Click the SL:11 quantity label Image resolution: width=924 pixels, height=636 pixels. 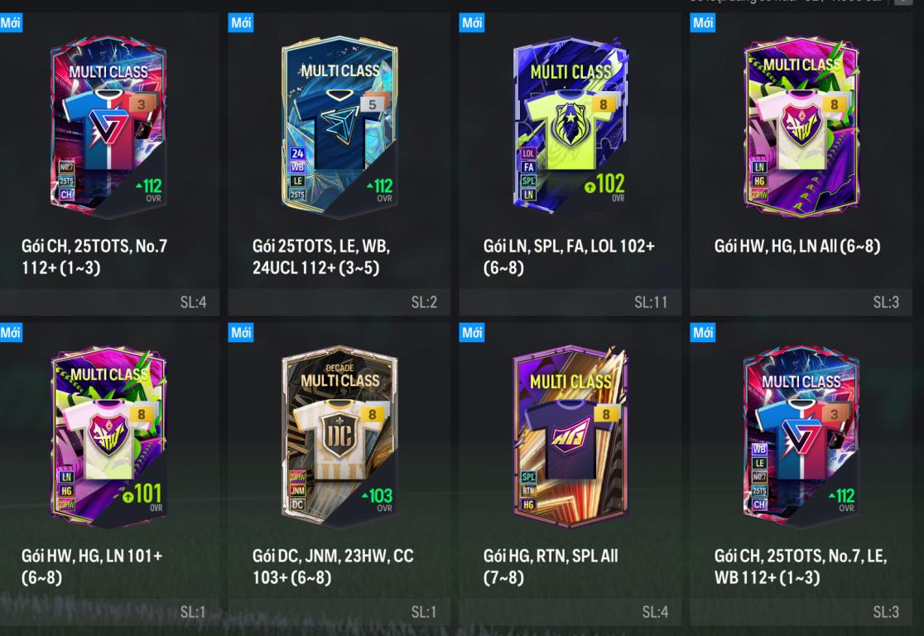(651, 302)
